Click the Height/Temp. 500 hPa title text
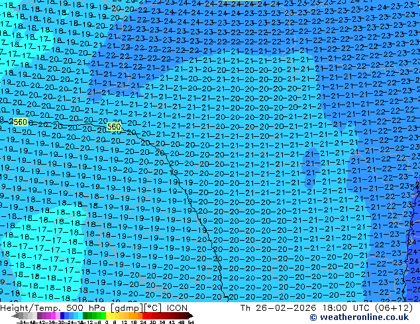This screenshot has height=324, width=420. click(x=54, y=308)
